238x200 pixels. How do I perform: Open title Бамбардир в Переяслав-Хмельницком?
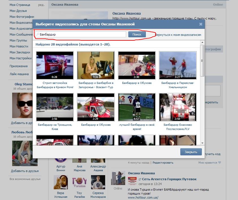pos(178,85)
